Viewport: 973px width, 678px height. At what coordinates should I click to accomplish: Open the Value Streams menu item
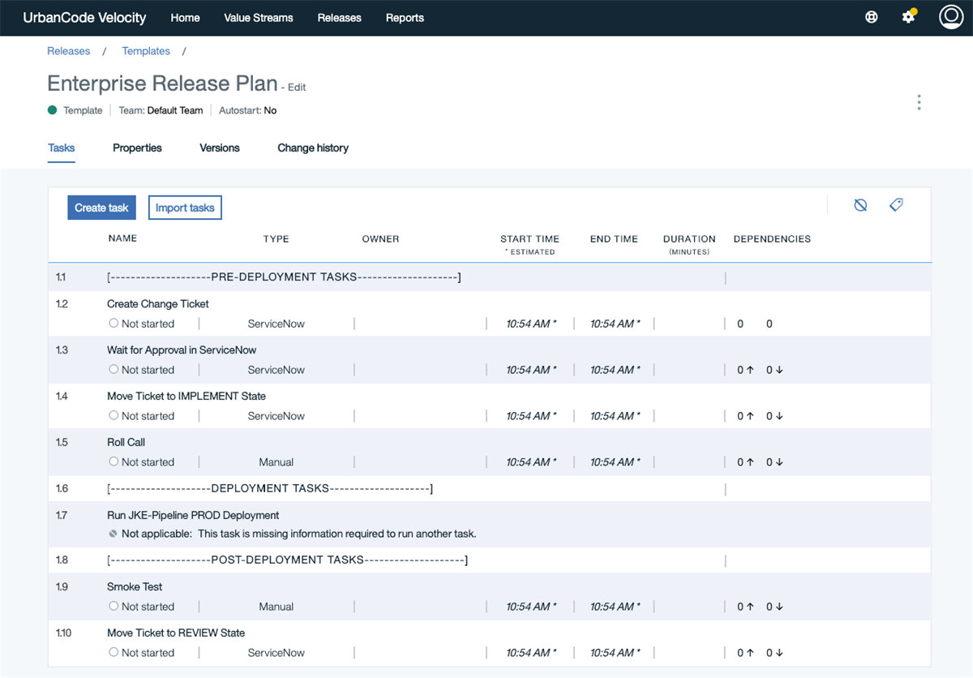(x=258, y=17)
